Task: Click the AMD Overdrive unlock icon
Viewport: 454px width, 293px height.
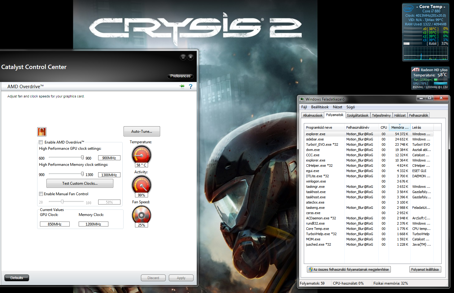Action: coord(42,132)
